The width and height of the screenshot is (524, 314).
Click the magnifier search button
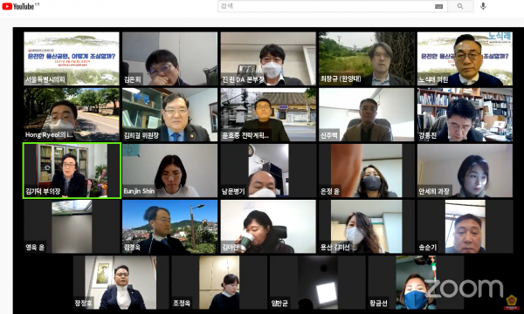(460, 6)
